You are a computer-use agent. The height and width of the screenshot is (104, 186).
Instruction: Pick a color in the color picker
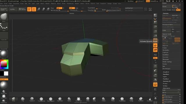click(4, 64)
